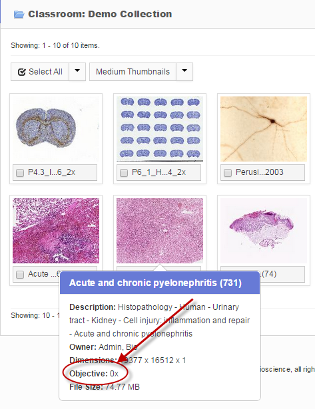Open the brain coronal section thumbnail

[56, 129]
